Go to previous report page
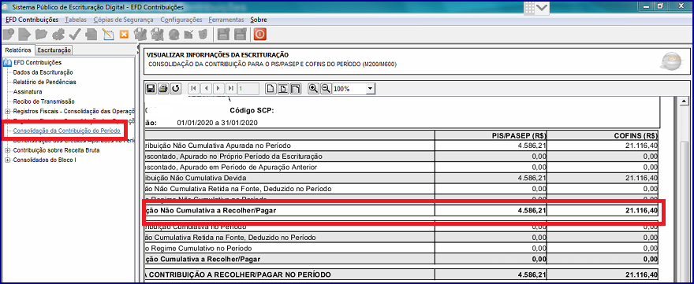Image resolution: width=694 pixels, height=284 pixels. 206,89
